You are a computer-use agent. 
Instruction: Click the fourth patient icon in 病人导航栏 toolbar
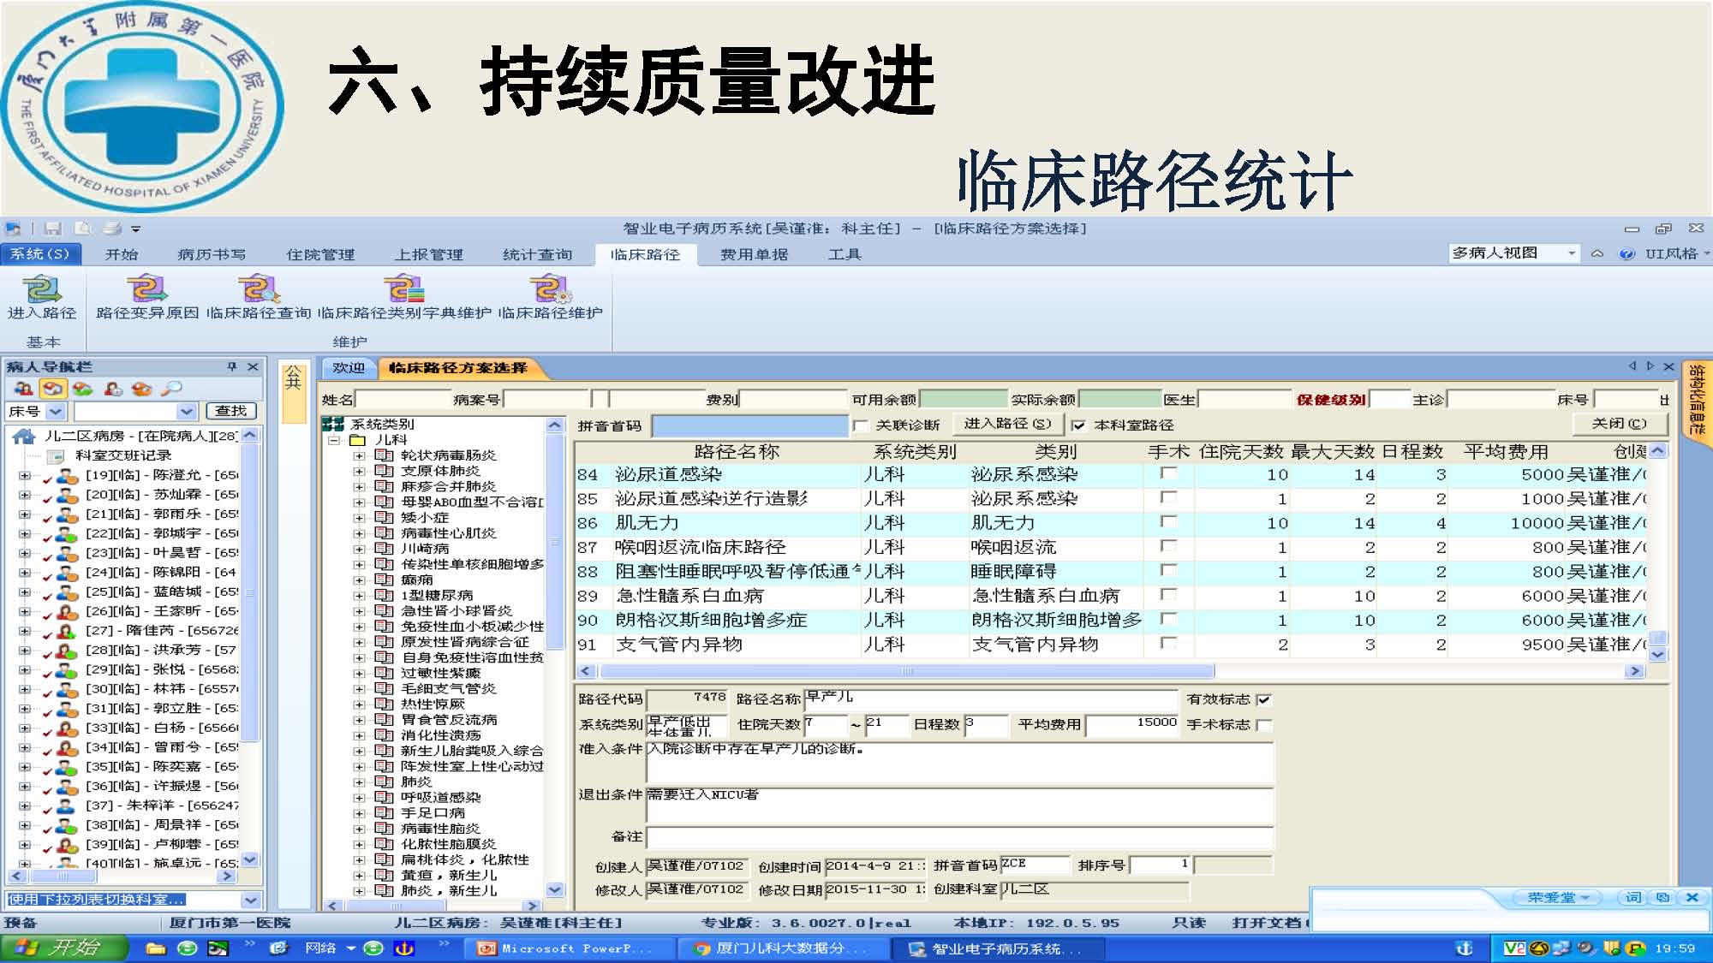pyautogui.click(x=113, y=389)
